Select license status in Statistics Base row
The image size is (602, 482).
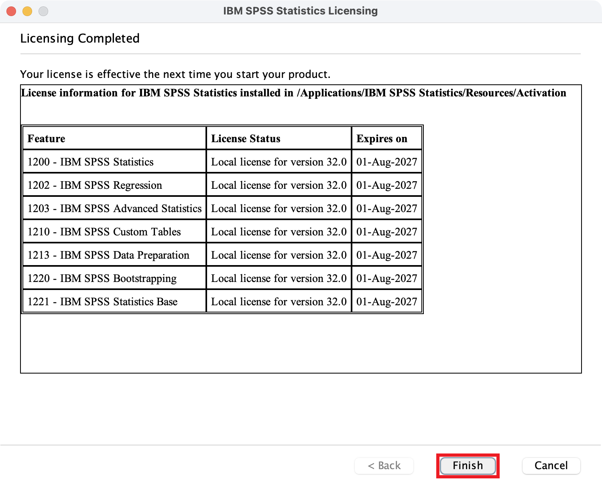[x=279, y=302]
